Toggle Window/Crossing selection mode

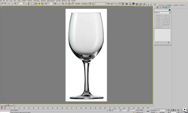36,4
